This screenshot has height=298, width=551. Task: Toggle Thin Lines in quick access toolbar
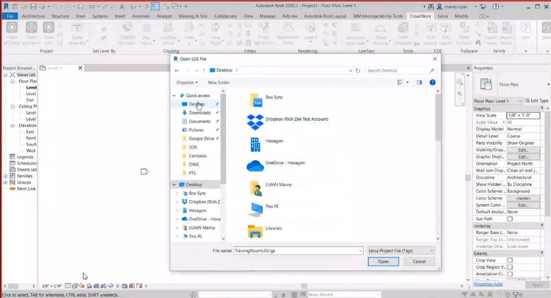155,6
